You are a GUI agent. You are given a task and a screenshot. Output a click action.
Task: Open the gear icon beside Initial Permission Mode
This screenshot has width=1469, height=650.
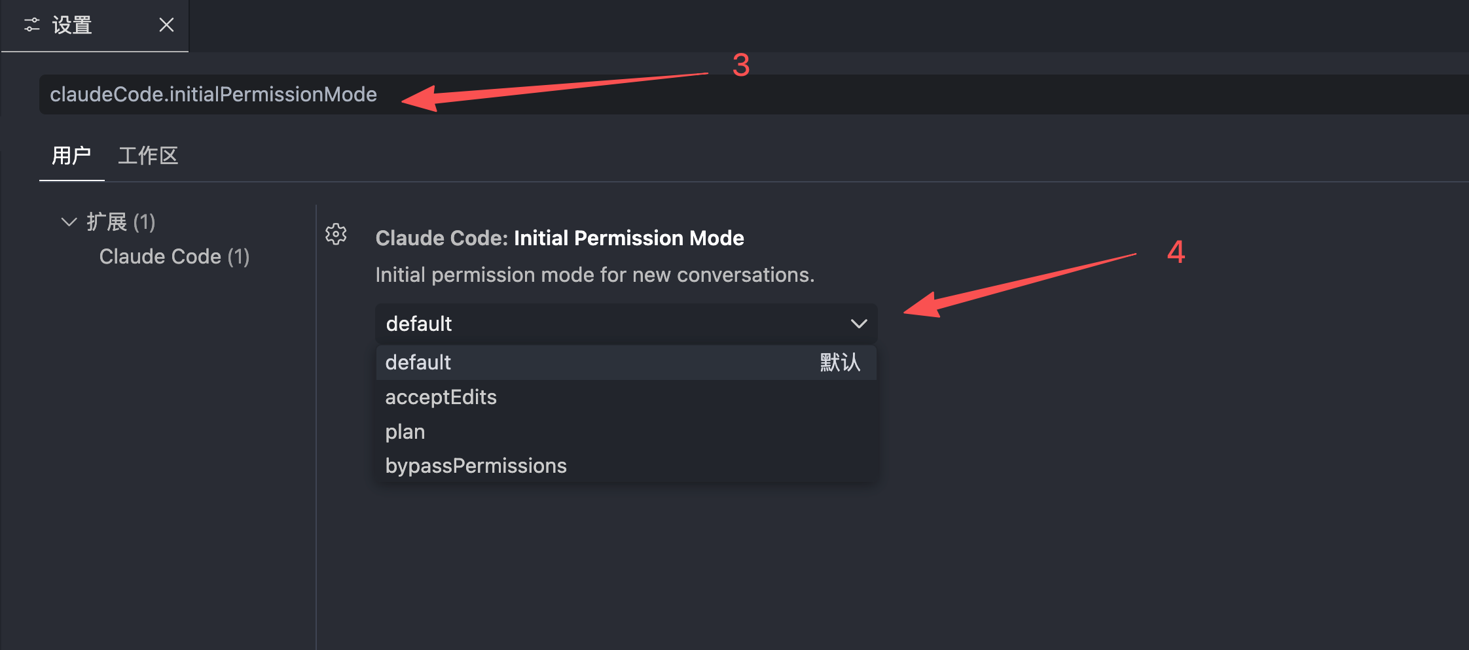tap(336, 234)
